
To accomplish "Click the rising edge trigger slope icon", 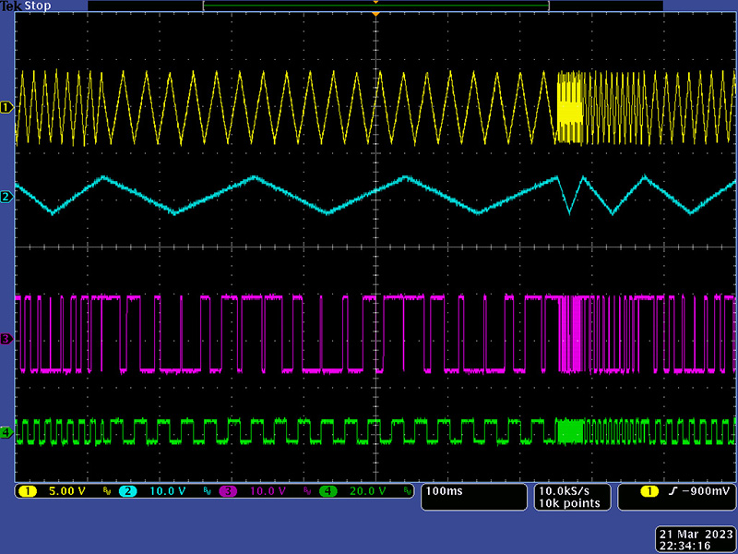I will 670,491.
